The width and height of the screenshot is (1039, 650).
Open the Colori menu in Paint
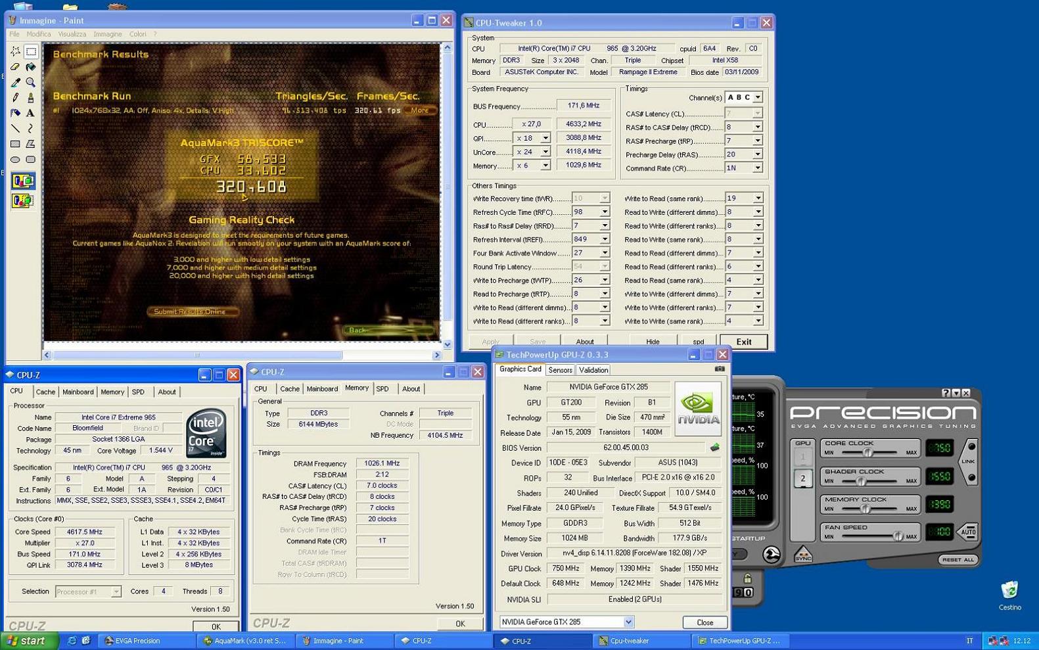tap(137, 34)
